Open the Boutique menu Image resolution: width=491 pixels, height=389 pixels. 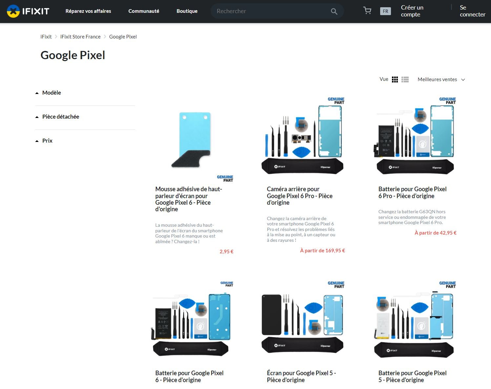coord(187,11)
